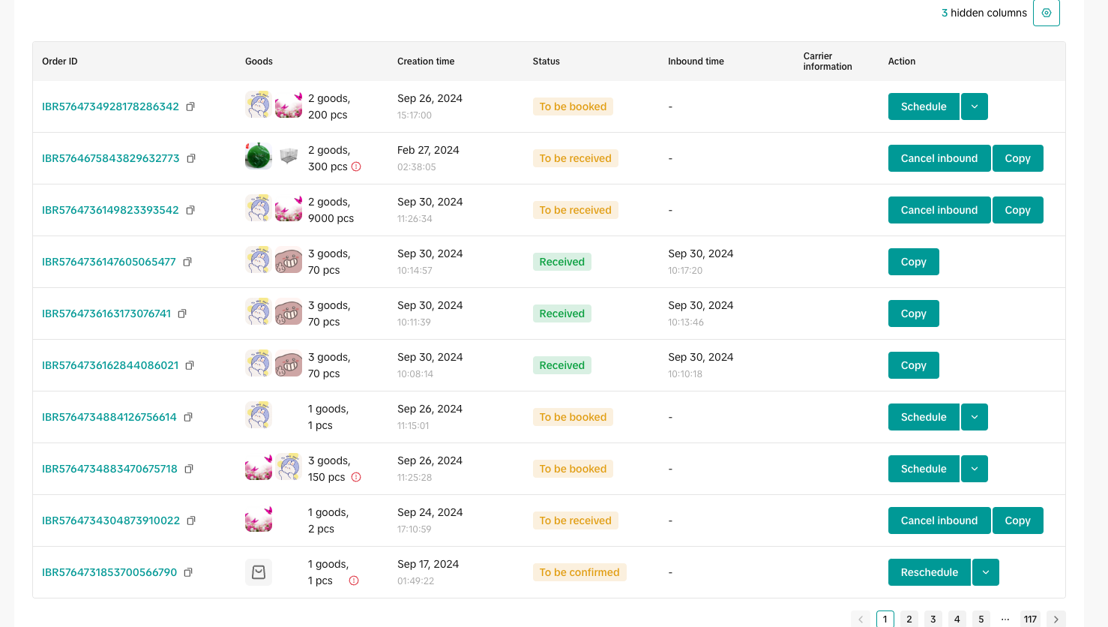This screenshot has height=627, width=1108.
Task: Click warning icon next to 300 pcs
Action: [356, 166]
